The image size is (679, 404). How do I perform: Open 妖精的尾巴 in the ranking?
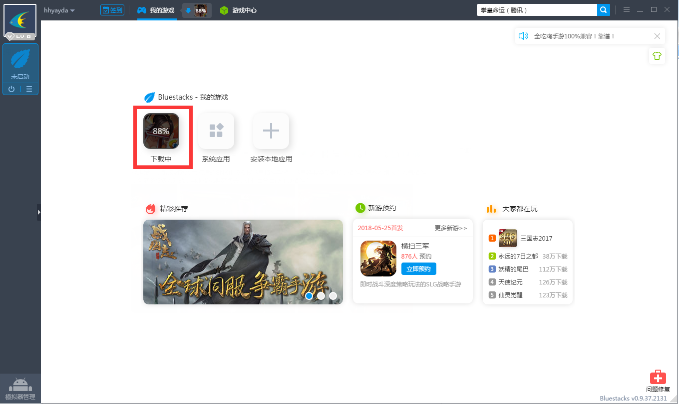[x=513, y=269]
